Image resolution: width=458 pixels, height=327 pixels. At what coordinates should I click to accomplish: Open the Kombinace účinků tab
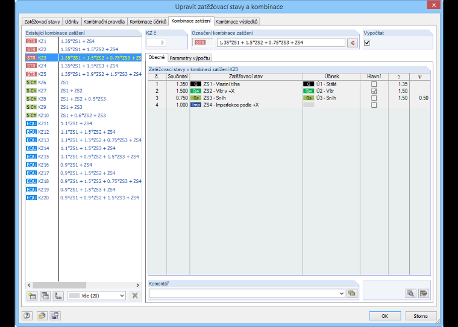coord(148,22)
